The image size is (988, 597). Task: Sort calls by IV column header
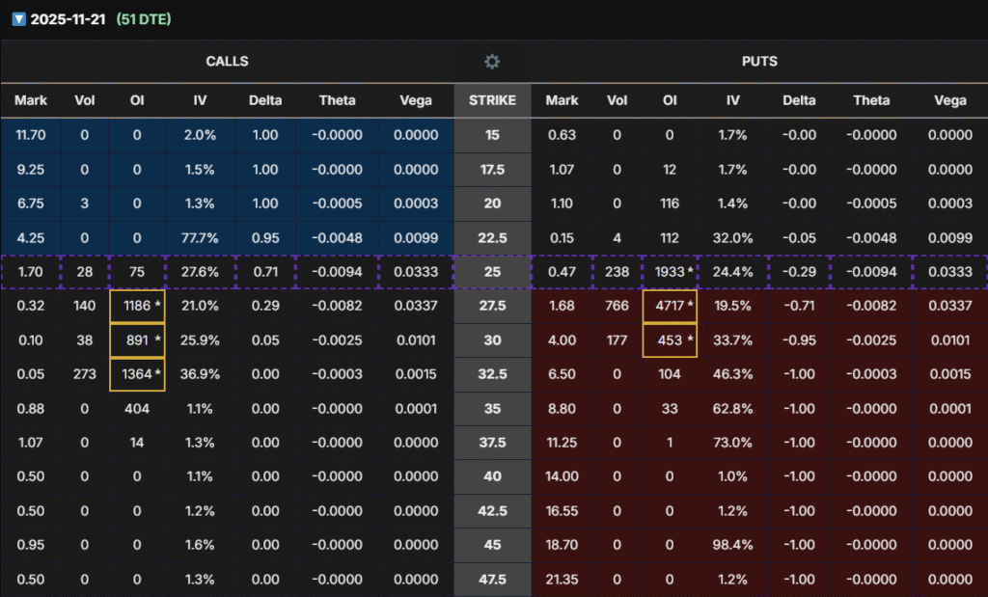point(200,100)
